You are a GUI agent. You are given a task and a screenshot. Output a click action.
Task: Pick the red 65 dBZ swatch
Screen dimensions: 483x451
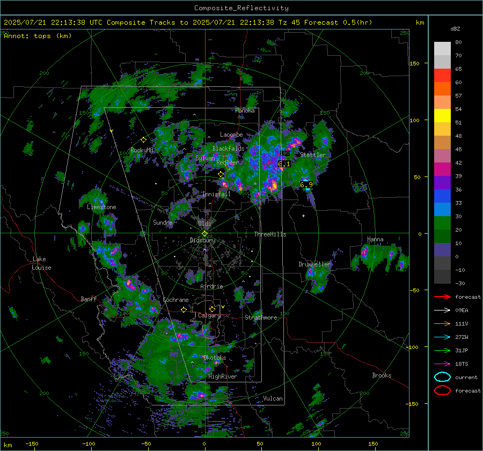pyautogui.click(x=442, y=75)
